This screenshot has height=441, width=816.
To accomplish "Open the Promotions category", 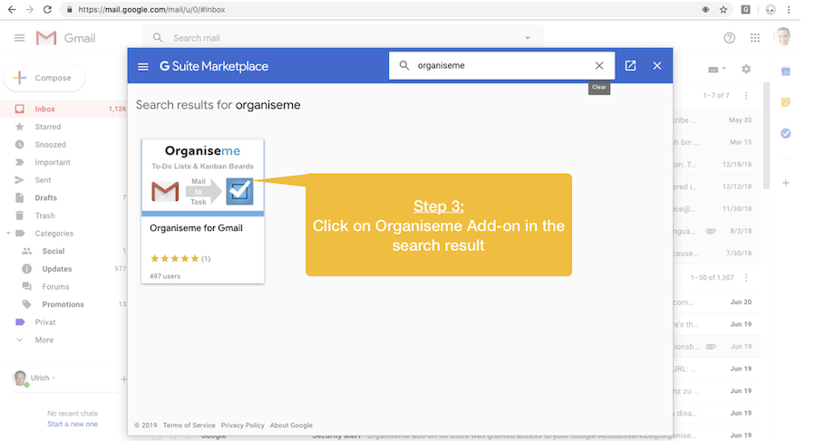I will 63,304.
